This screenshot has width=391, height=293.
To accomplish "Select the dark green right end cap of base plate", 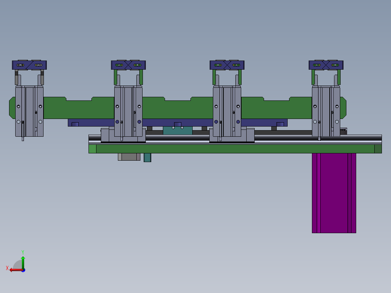I will tap(378, 149).
